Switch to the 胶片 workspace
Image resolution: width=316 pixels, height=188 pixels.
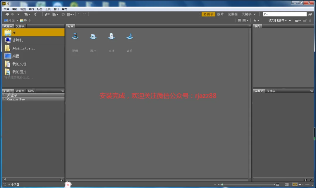pos(220,14)
